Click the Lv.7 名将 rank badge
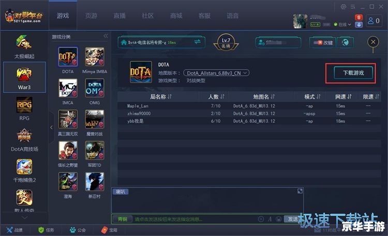This screenshot has width=388, height=236. tap(226, 42)
